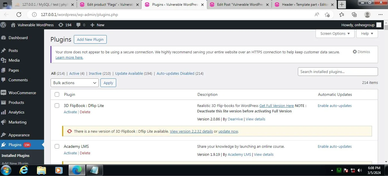Switch to phpMyAdmin test browser tab
This screenshot has height=176, width=388.
[45, 5]
